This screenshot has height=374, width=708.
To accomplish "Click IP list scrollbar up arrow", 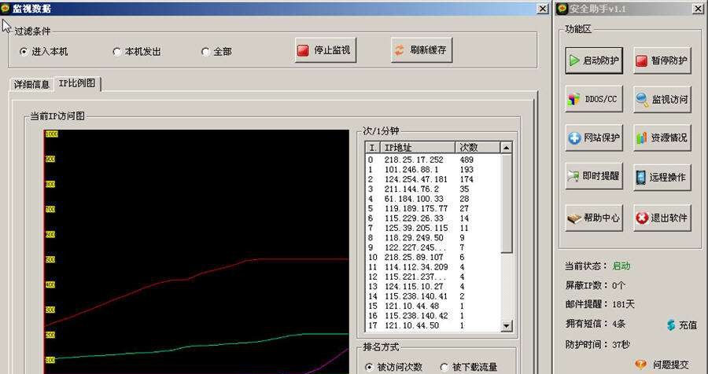I will coord(506,148).
